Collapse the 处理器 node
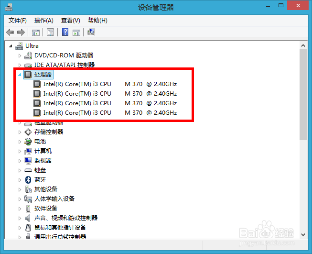 [20, 75]
